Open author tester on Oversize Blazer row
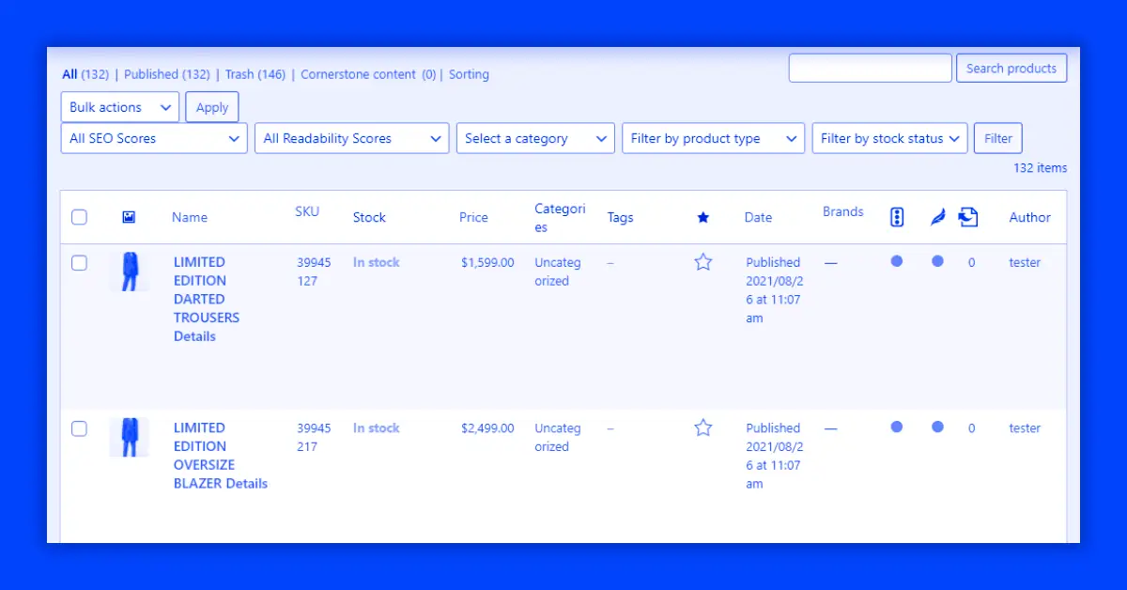The width and height of the screenshot is (1127, 590). coord(1025,427)
